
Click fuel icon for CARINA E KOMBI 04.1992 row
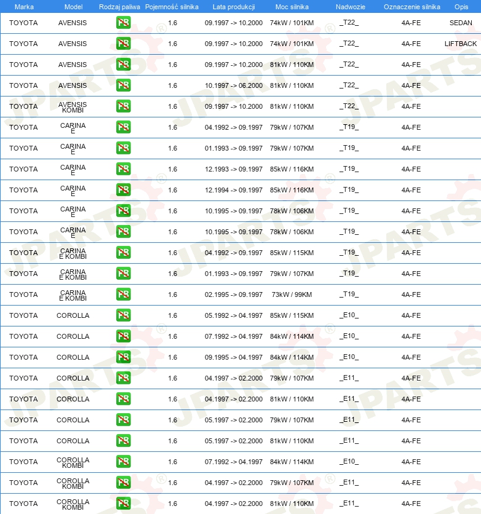click(123, 253)
